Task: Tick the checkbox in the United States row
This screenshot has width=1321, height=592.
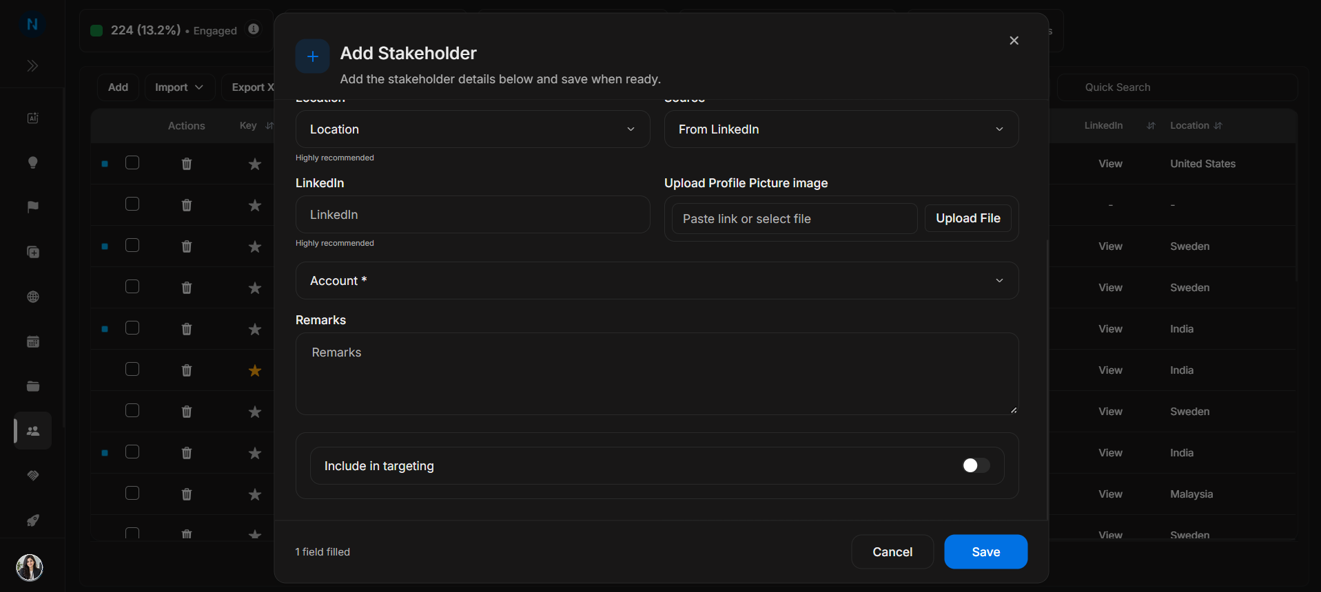Action: [x=132, y=162]
